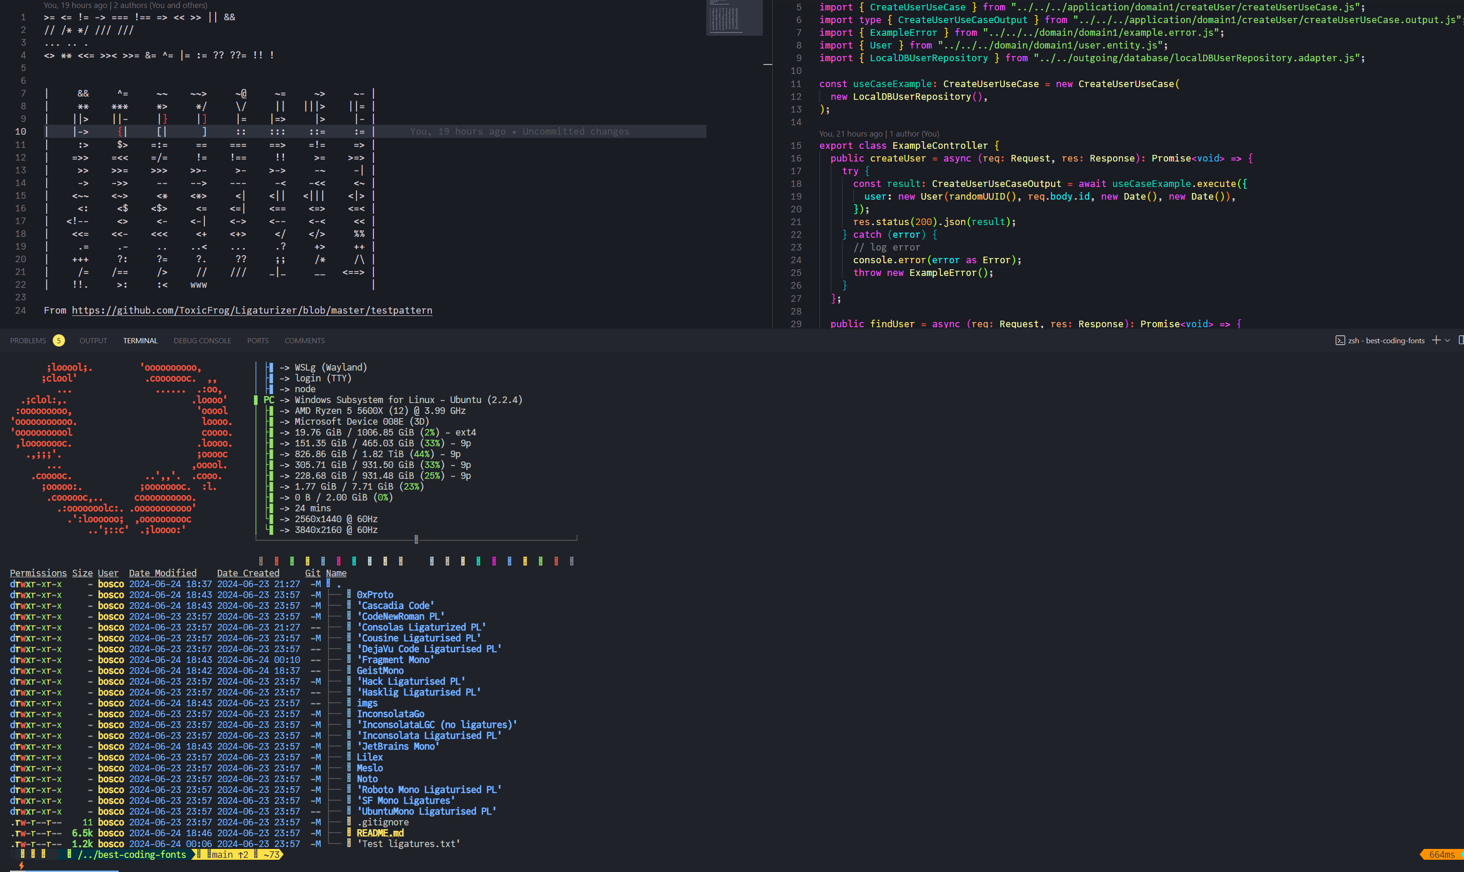The width and height of the screenshot is (1464, 872).
Task: Switch to the OUTPUT panel tab
Action: [93, 341]
